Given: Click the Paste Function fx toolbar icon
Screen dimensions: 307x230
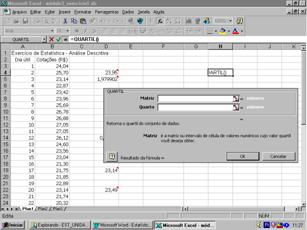Looking at the screenshot, I should click(x=160, y=21).
